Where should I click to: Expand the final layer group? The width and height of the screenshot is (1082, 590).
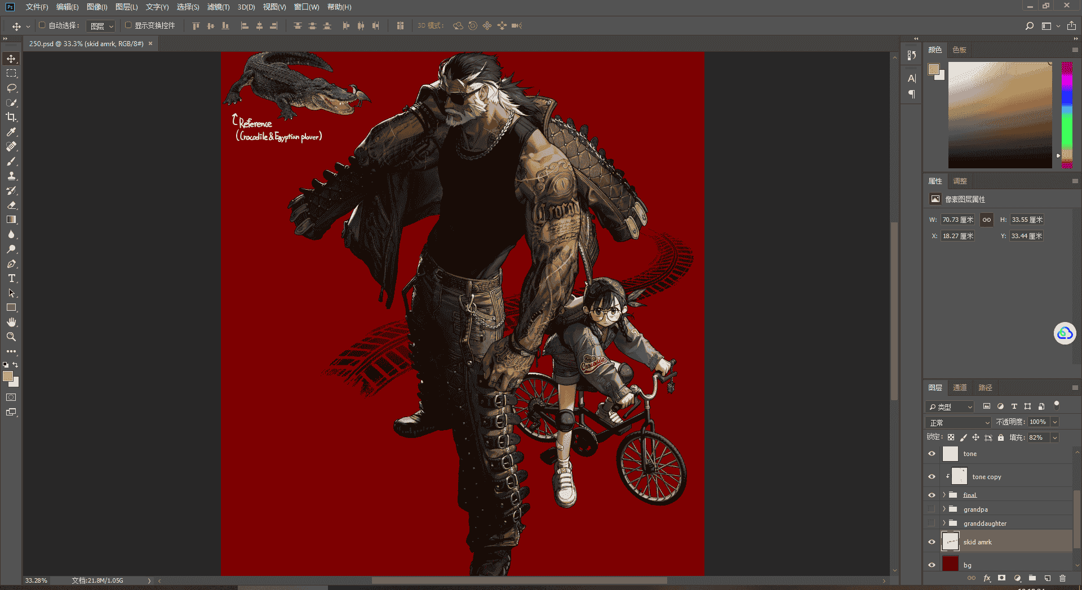[944, 495]
